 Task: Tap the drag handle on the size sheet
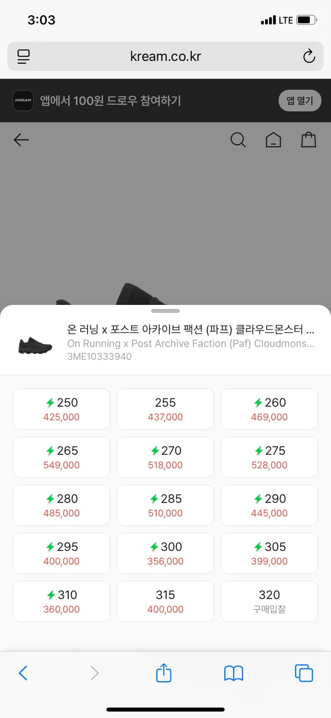pos(165,311)
